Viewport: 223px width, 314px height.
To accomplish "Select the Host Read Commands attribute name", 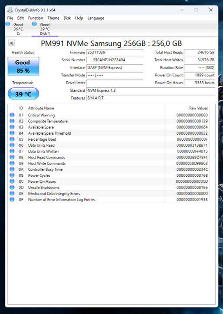I will 46,157.
